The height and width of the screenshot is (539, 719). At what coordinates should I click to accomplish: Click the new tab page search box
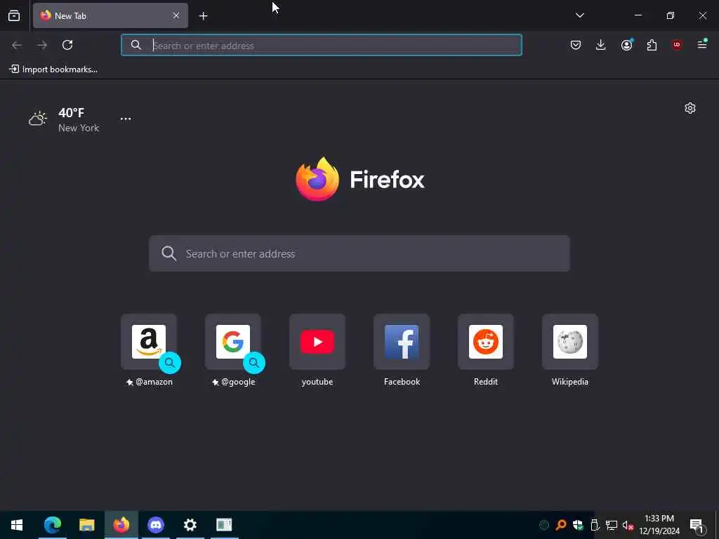pyautogui.click(x=359, y=253)
